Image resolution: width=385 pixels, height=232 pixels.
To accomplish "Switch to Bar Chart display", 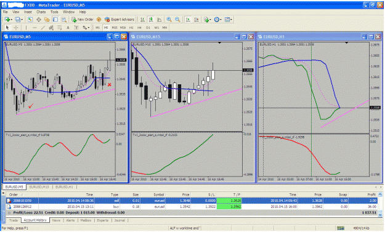I will tap(142, 19).
